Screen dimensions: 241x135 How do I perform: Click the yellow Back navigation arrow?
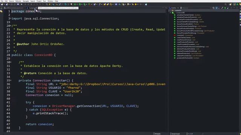(x=136, y=4)
